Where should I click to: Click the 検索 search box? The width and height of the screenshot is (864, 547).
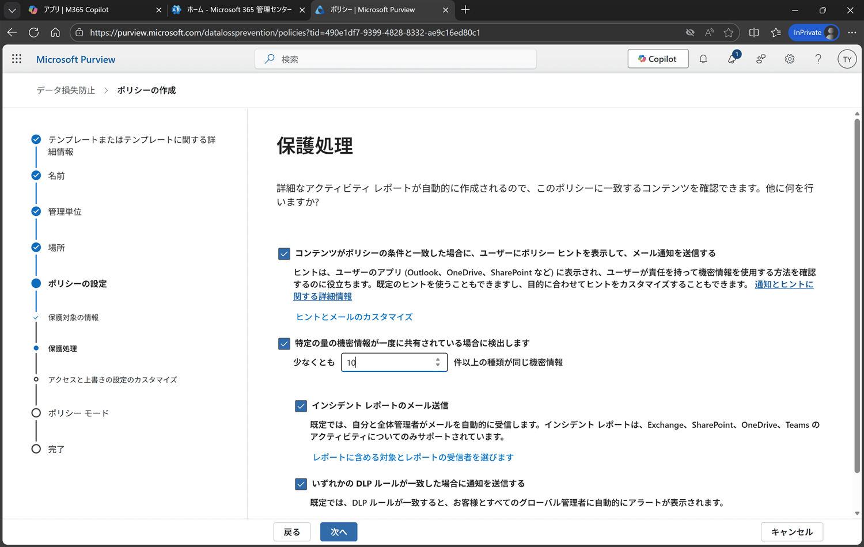pyautogui.click(x=396, y=59)
